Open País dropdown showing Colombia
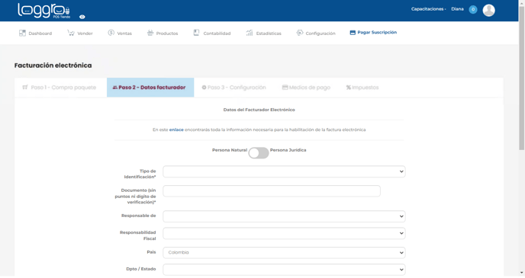 coord(284,253)
